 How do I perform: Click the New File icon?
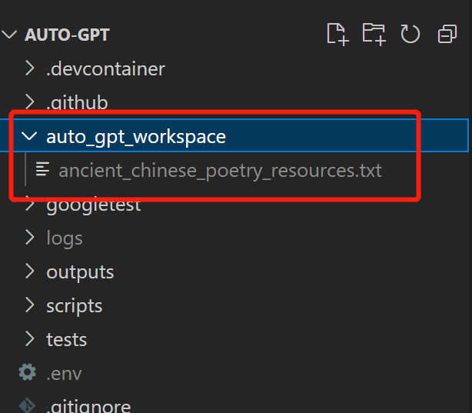336,34
